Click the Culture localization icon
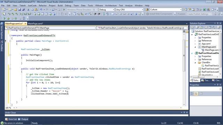 [147, 10]
